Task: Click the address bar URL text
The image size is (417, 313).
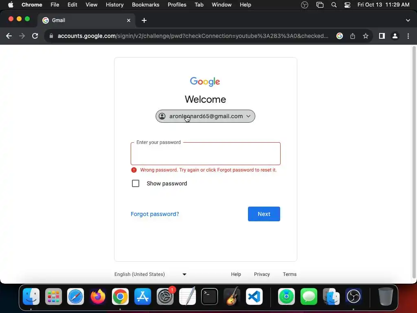Action: (193, 36)
